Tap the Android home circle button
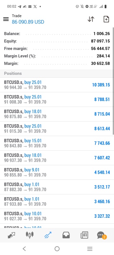The height and width of the screenshot is (255, 114). [57, 249]
